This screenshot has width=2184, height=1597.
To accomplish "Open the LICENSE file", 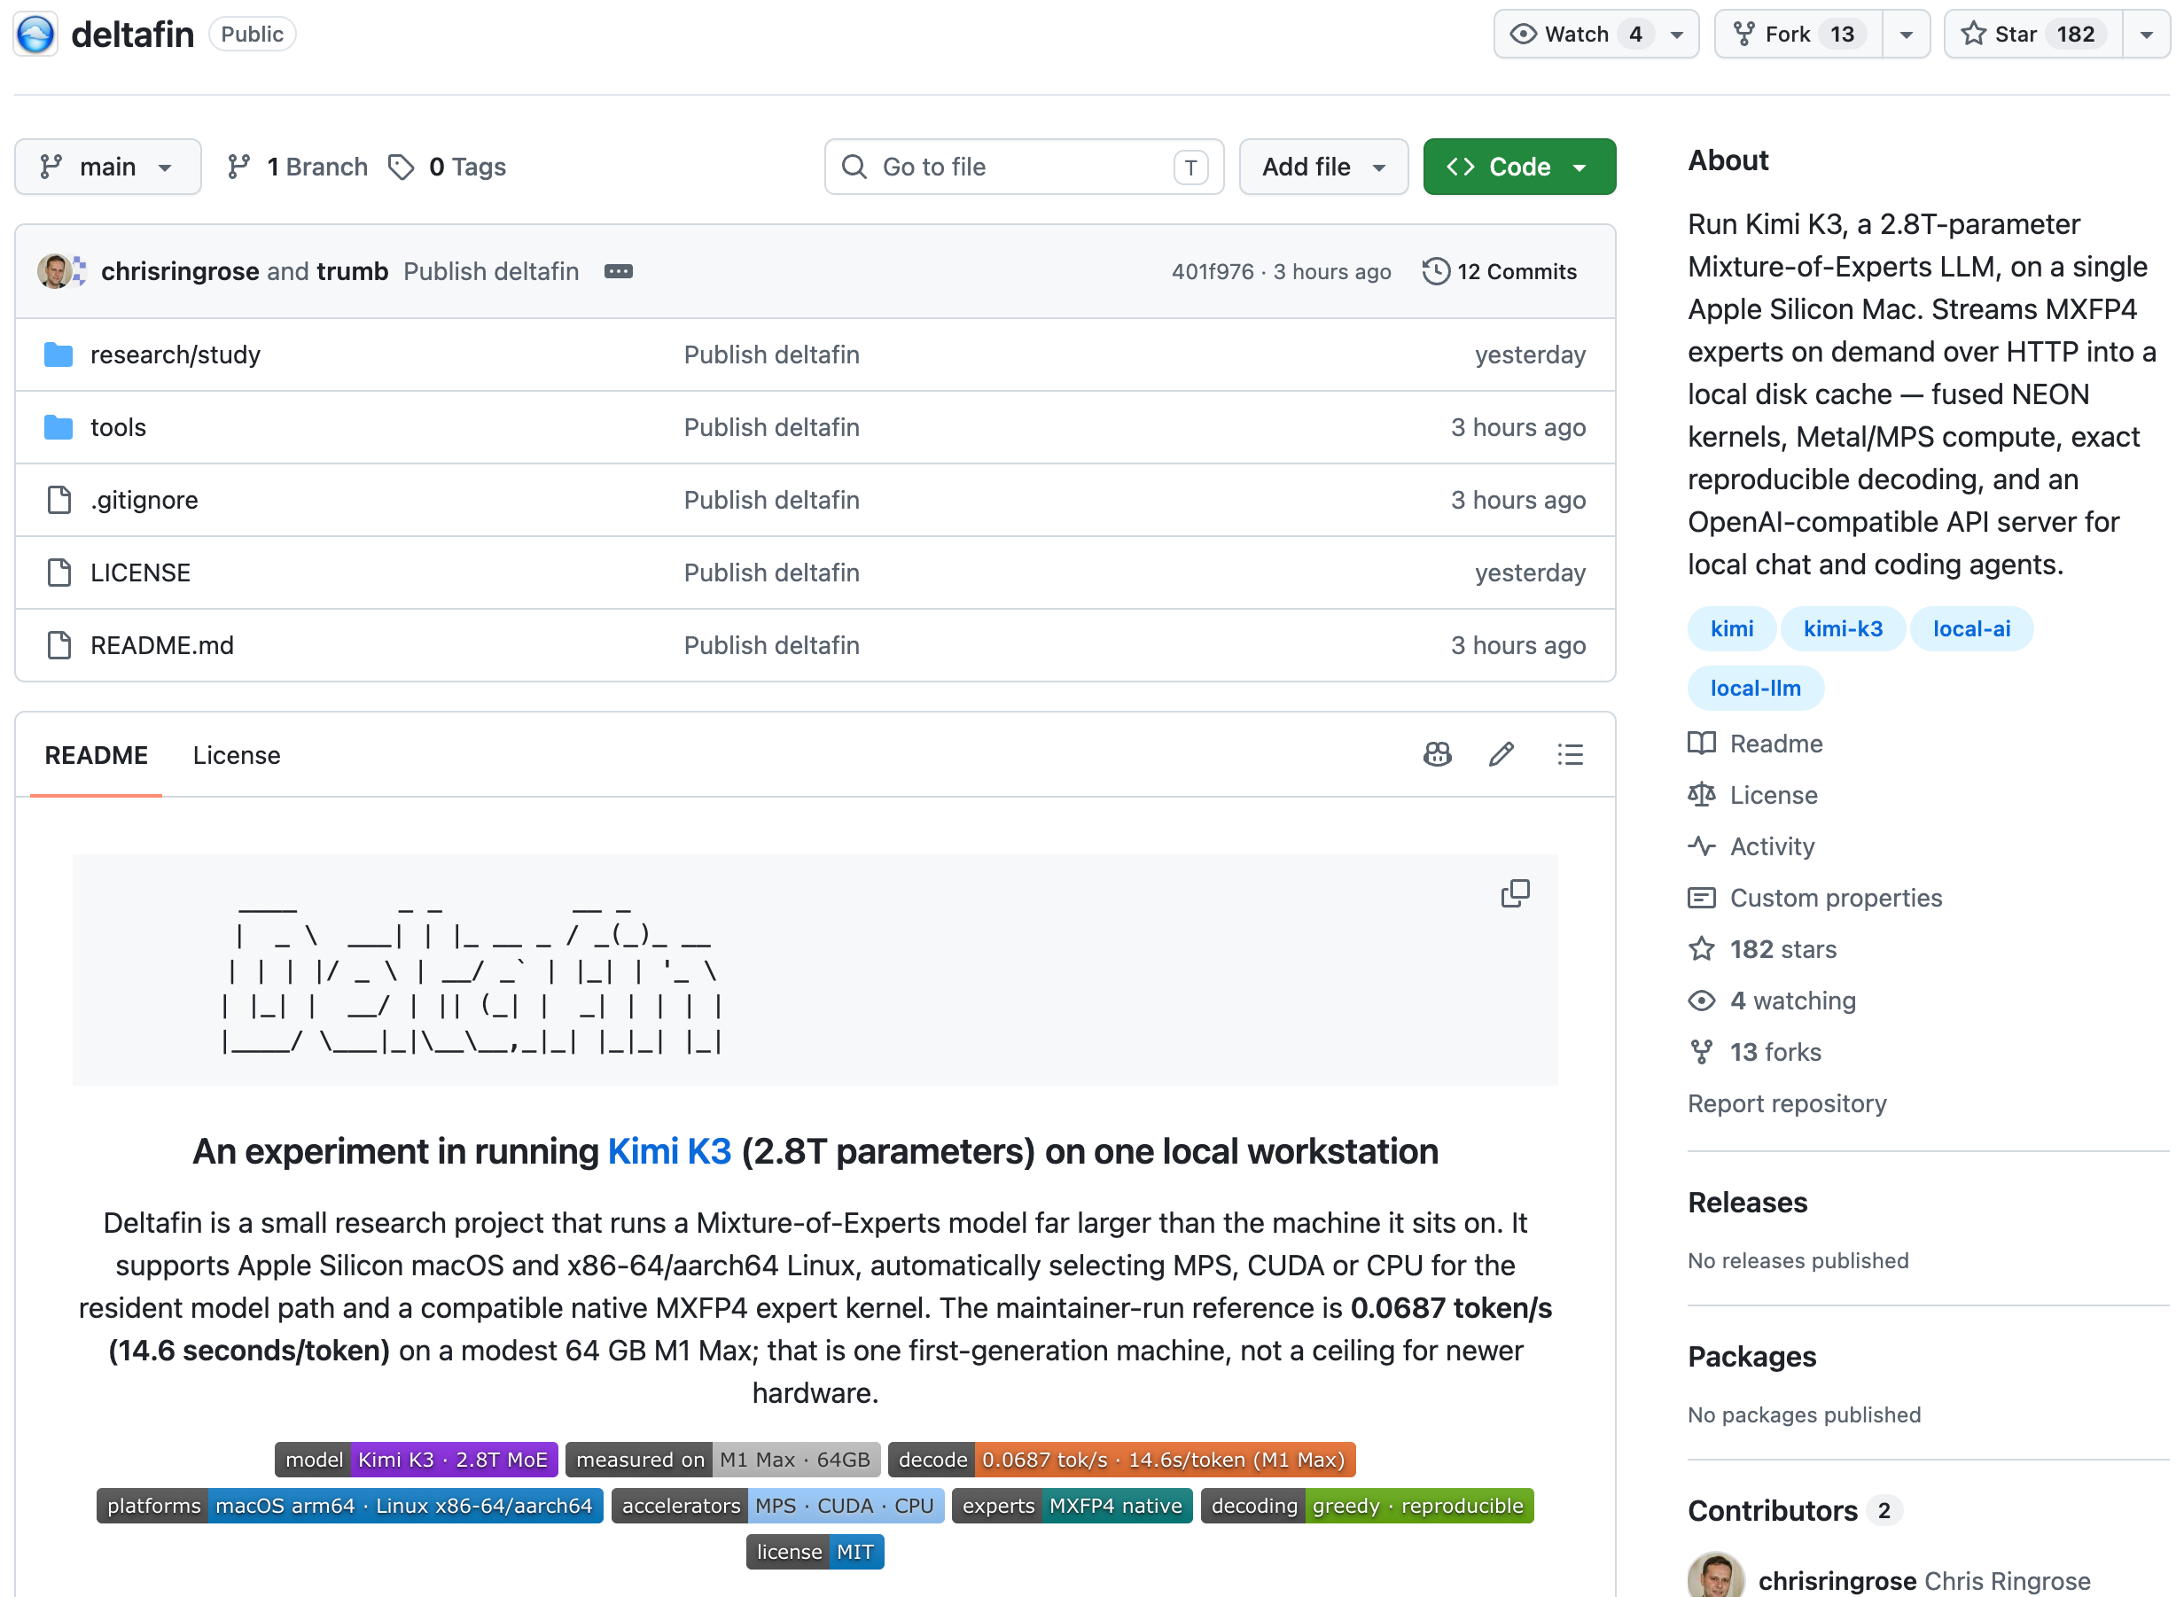I will tap(140, 573).
